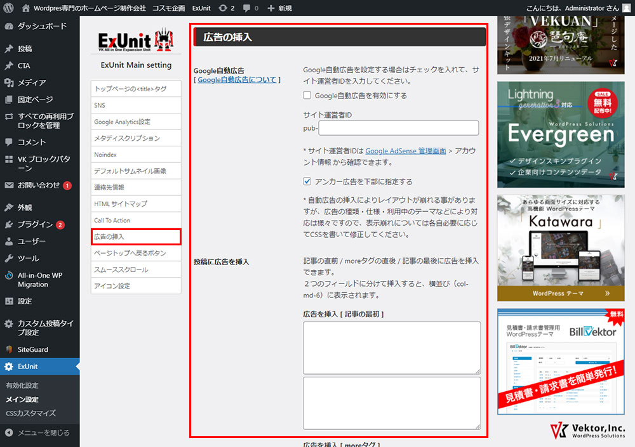Open the メディア library menu
The image size is (635, 447).
(x=31, y=82)
